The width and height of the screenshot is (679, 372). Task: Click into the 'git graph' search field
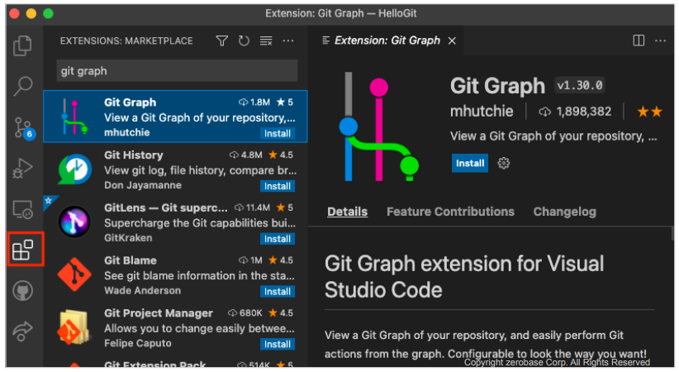tap(177, 70)
